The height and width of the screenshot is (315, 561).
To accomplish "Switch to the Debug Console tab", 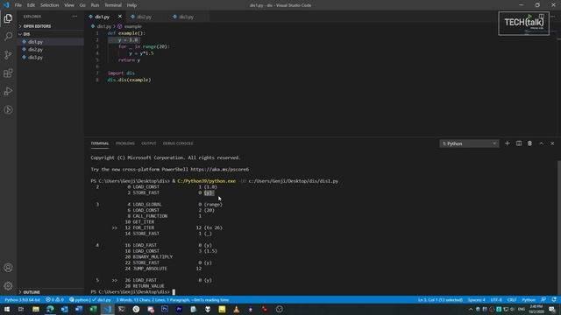I will (178, 143).
